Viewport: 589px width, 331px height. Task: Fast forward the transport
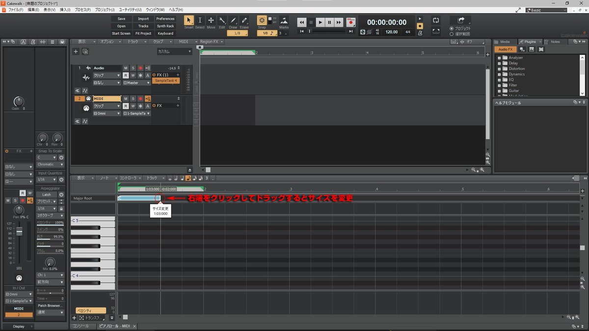[339, 22]
